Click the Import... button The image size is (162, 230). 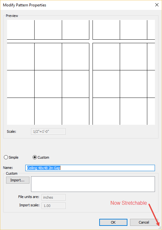pos(18,180)
